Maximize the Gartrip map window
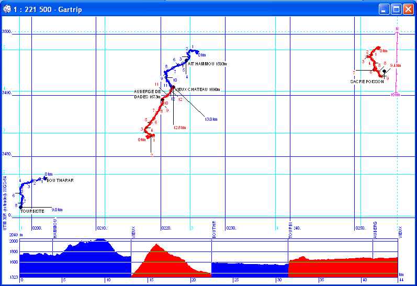The image size is (417, 286). click(396, 9)
